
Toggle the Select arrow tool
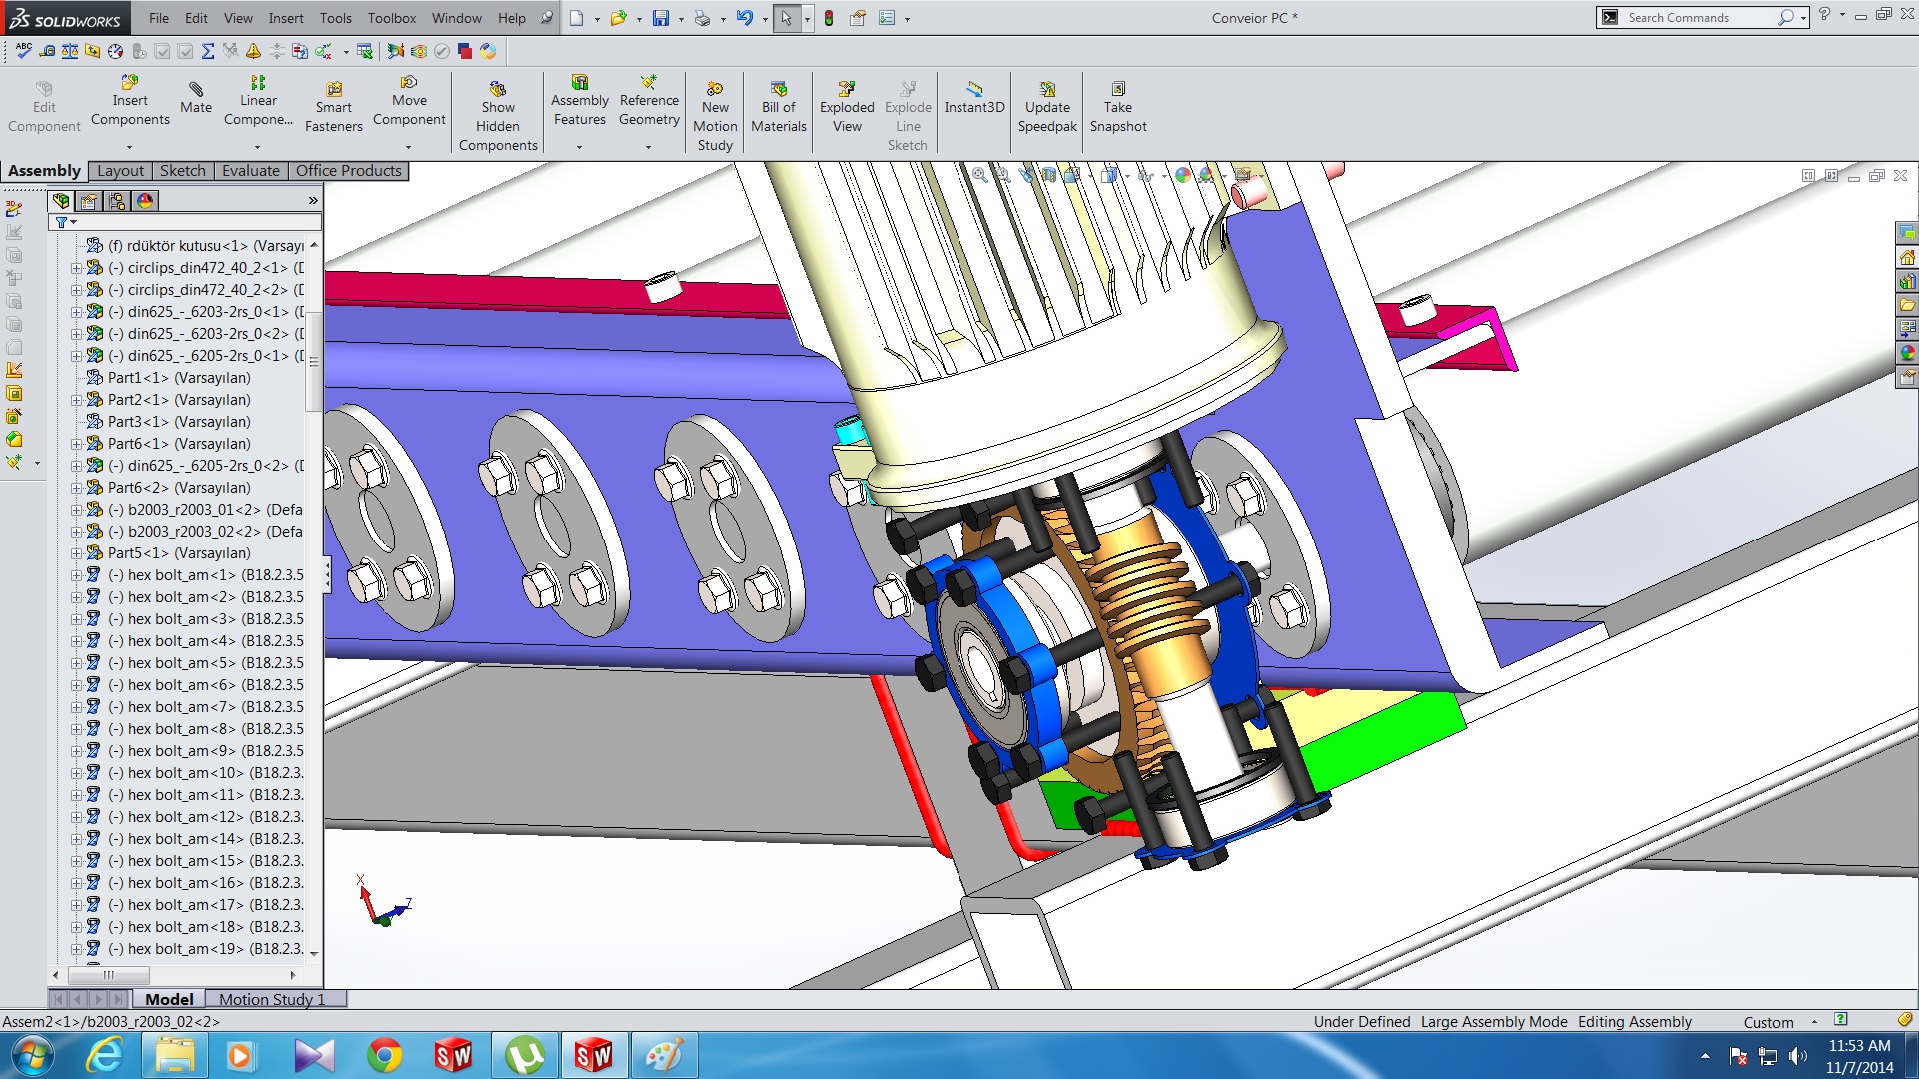pos(786,18)
